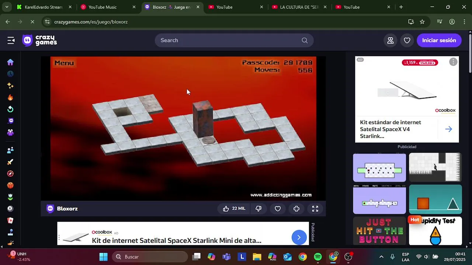Image resolution: width=472 pixels, height=265 pixels.
Task: Open Trending flame icon in the sidebar
Action: [x=10, y=98]
